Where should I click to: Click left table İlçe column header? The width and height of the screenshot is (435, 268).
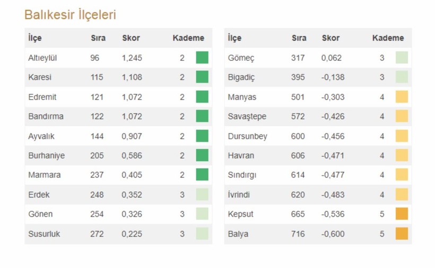pos(35,38)
